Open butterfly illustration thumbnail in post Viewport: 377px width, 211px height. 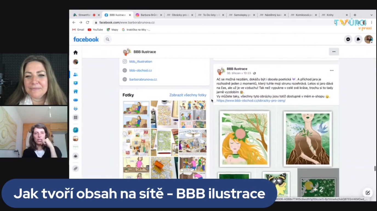click(276, 184)
